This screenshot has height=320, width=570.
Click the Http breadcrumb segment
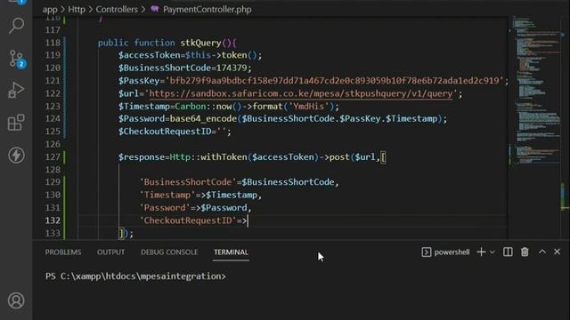77,10
